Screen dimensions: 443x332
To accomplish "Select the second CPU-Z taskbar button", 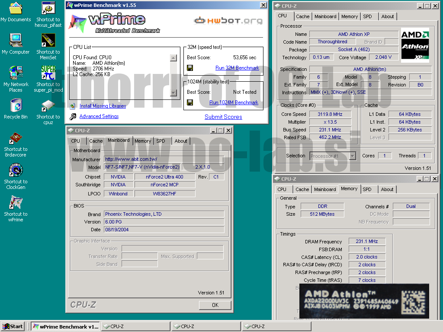I will pos(206,326).
